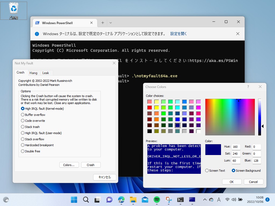The height and width of the screenshot is (206, 275).
Task: Click the Red value input field
Action: pos(256,147)
